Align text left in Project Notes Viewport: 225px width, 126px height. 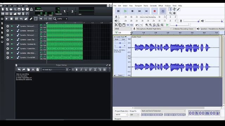90,70
